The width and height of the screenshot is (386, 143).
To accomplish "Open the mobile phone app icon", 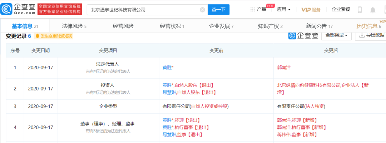I will pos(360,10).
